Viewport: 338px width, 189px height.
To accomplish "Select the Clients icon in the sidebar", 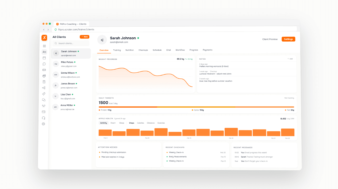I will (x=44, y=52).
